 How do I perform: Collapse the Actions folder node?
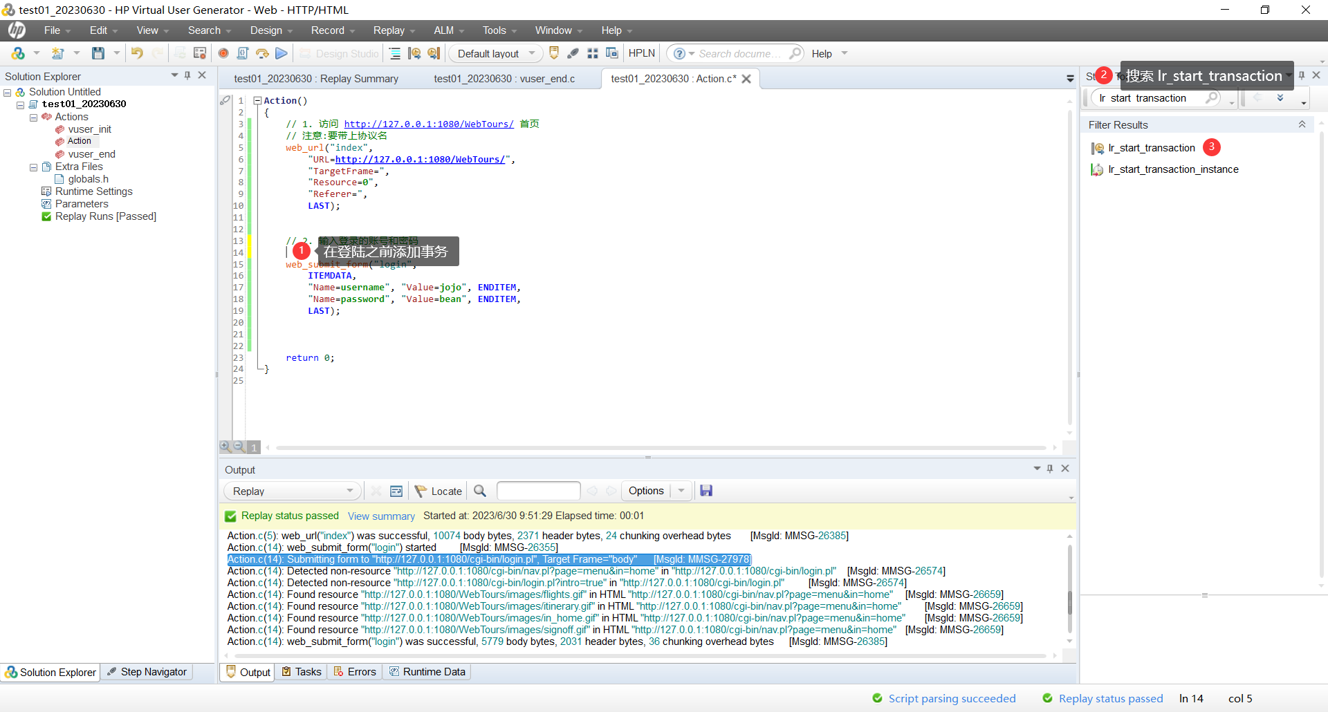[33, 117]
